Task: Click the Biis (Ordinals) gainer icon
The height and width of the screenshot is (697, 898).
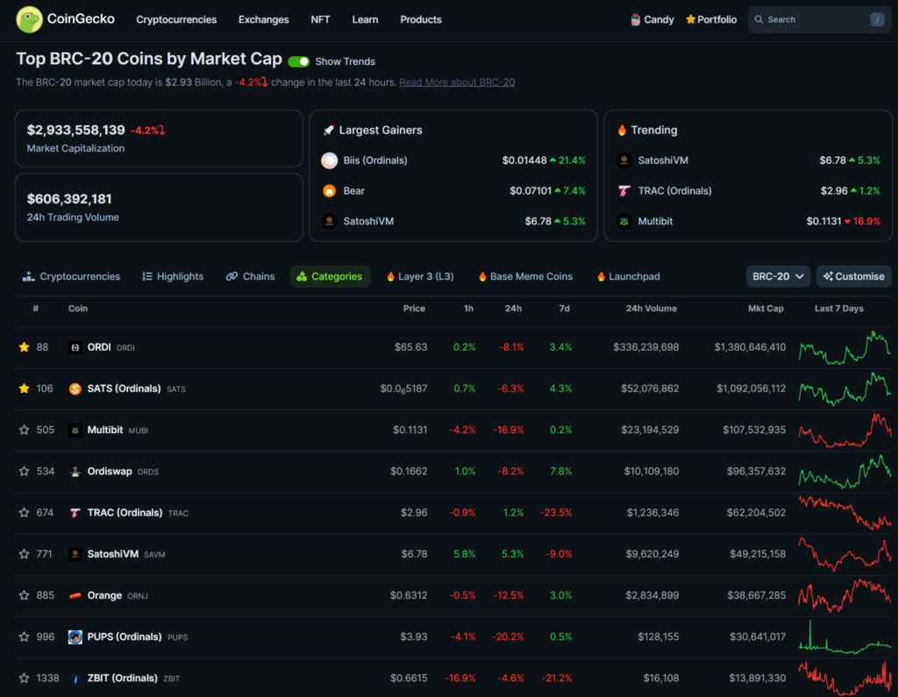Action: (x=330, y=160)
